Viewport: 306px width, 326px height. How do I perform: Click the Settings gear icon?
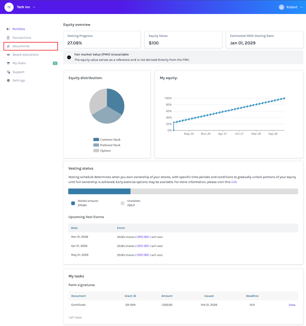8,81
